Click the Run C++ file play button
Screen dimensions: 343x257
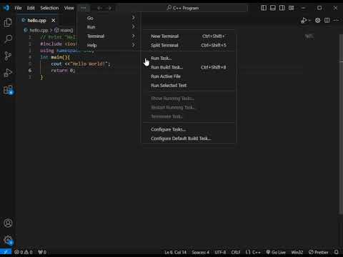(x=304, y=21)
